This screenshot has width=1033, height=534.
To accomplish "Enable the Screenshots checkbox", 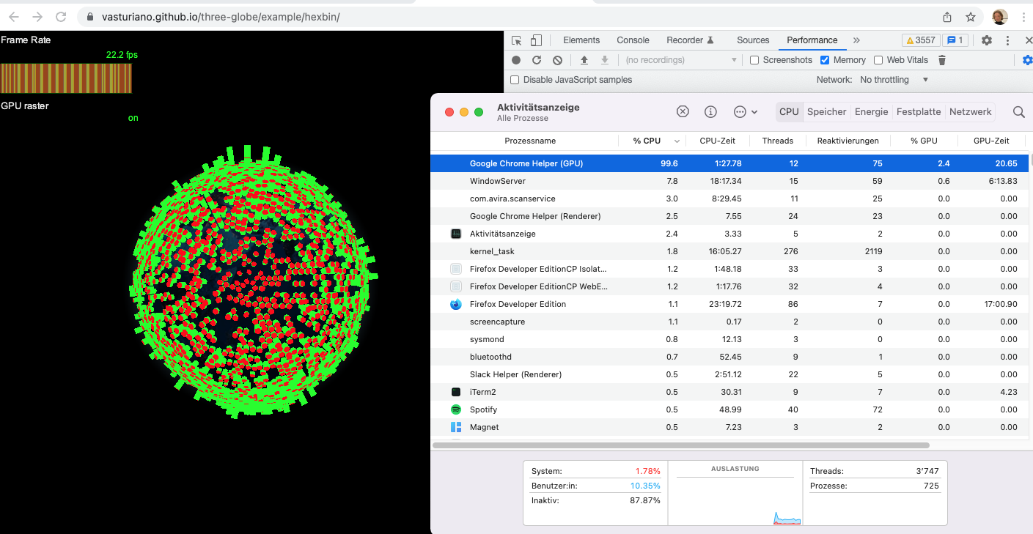I will pyautogui.click(x=754, y=60).
